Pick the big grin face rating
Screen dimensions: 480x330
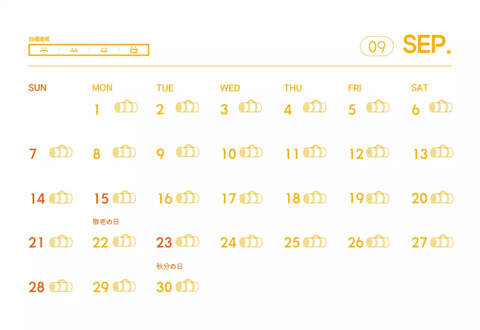(x=133, y=50)
